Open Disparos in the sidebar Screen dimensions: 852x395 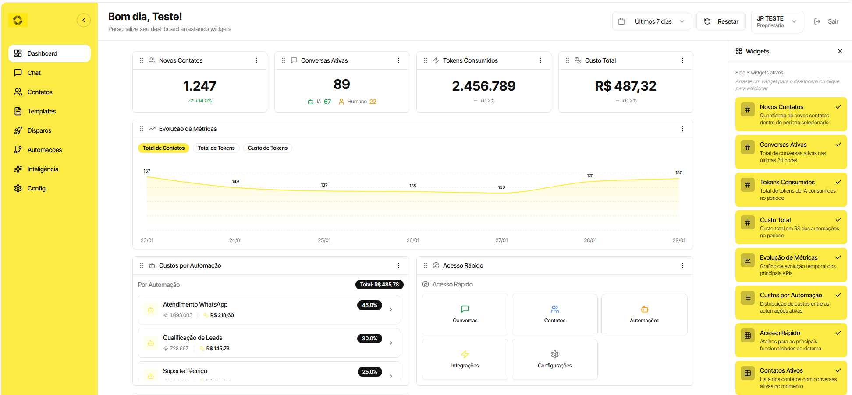click(x=50, y=130)
